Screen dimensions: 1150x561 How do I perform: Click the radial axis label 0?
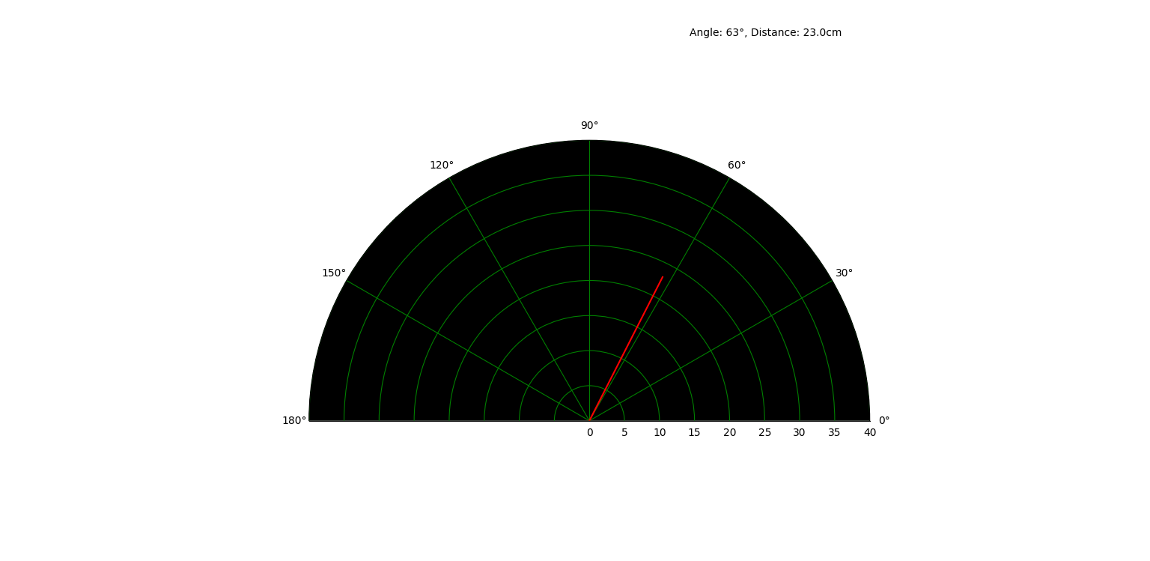point(589,433)
